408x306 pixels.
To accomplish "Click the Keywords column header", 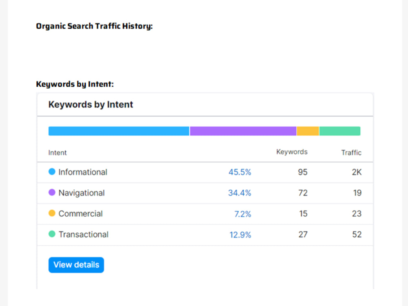I will tap(292, 152).
